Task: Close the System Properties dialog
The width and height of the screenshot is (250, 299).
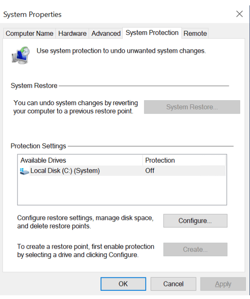Action: 239,14
